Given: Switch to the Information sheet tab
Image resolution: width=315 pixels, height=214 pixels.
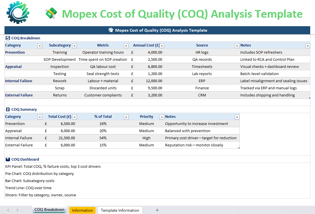Looking at the screenshot, I should click(82, 210).
